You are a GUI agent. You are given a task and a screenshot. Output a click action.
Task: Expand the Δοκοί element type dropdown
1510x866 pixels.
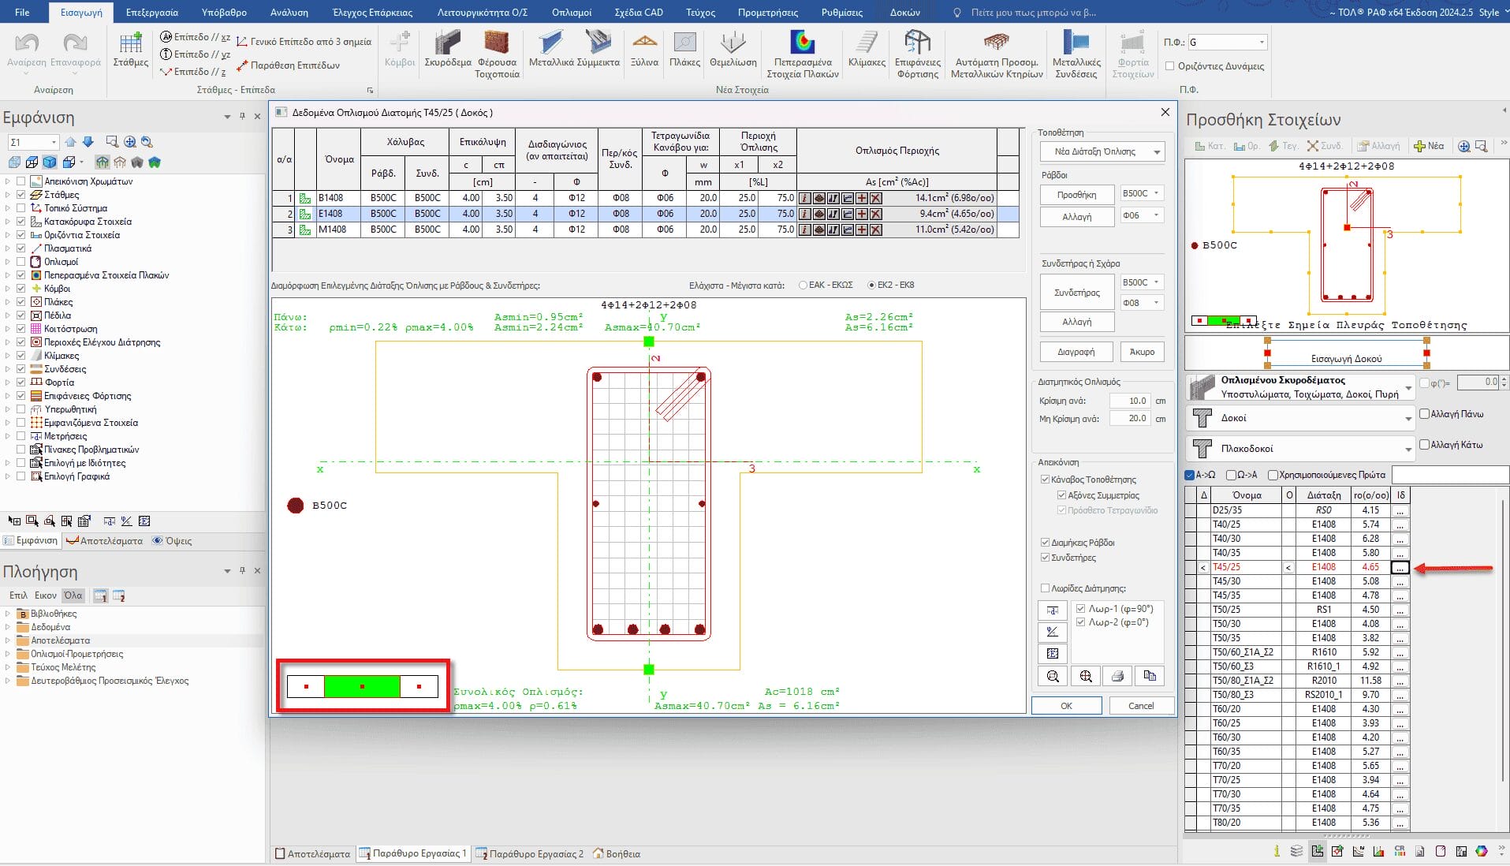click(x=1301, y=418)
